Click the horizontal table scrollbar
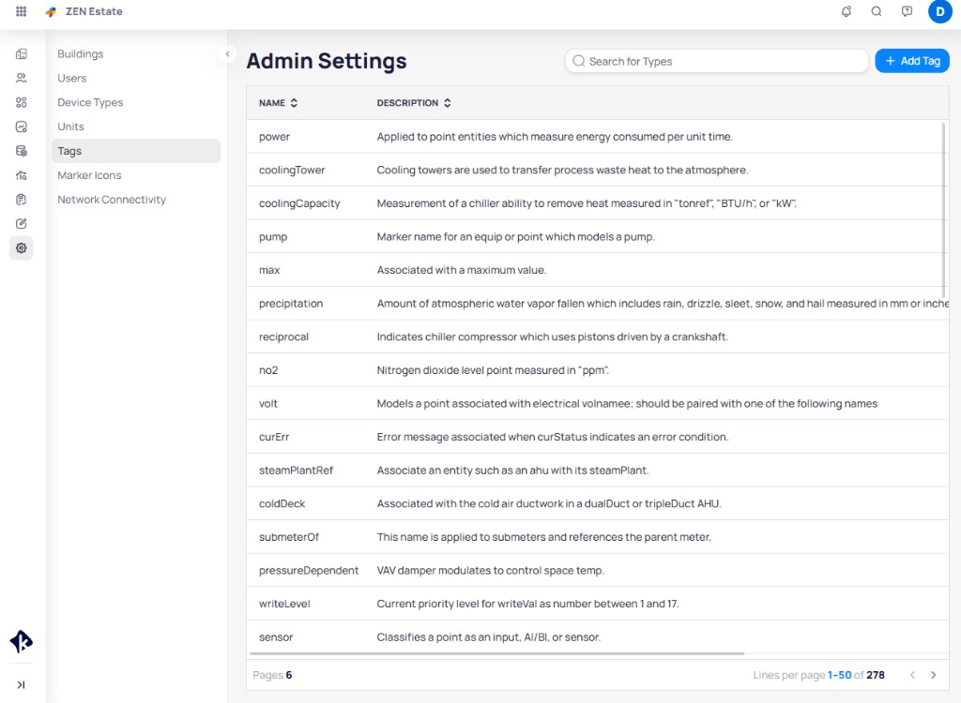The height and width of the screenshot is (703, 961). click(496, 654)
